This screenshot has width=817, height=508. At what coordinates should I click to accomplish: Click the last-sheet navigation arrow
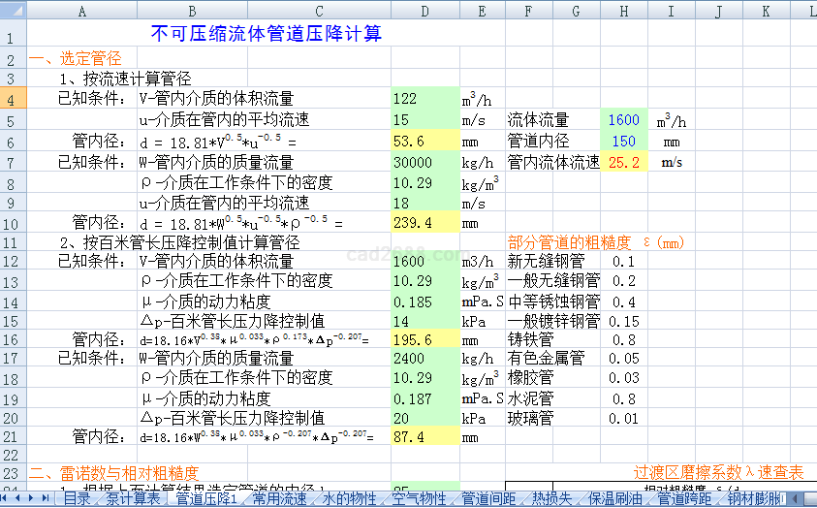(46, 498)
